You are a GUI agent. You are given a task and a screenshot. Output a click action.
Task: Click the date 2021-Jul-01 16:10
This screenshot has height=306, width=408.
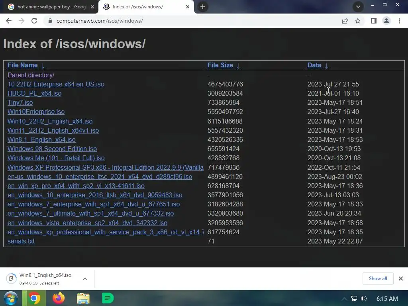(x=333, y=93)
